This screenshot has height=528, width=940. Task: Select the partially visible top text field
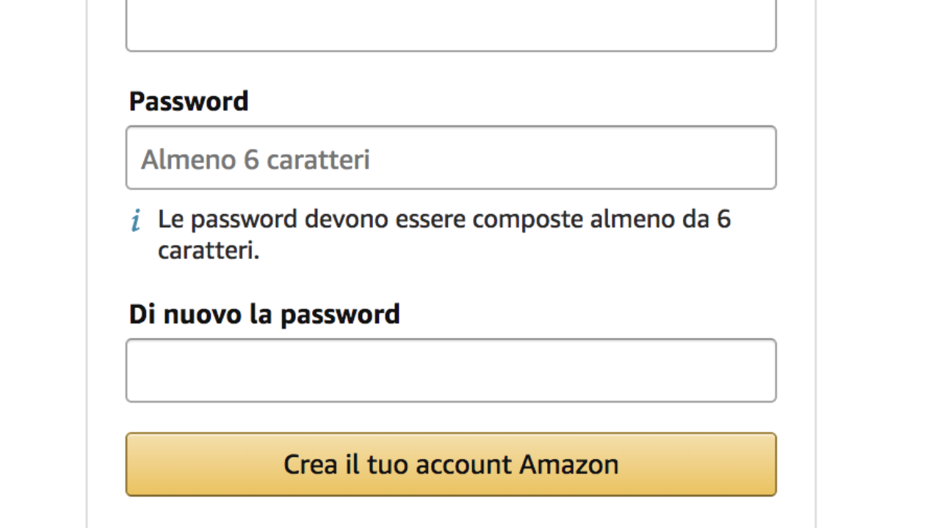point(451,26)
